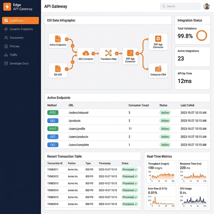The width and height of the screenshot is (214, 214).
Task: Click the Translation Map shuffle icon
Action: point(108,53)
